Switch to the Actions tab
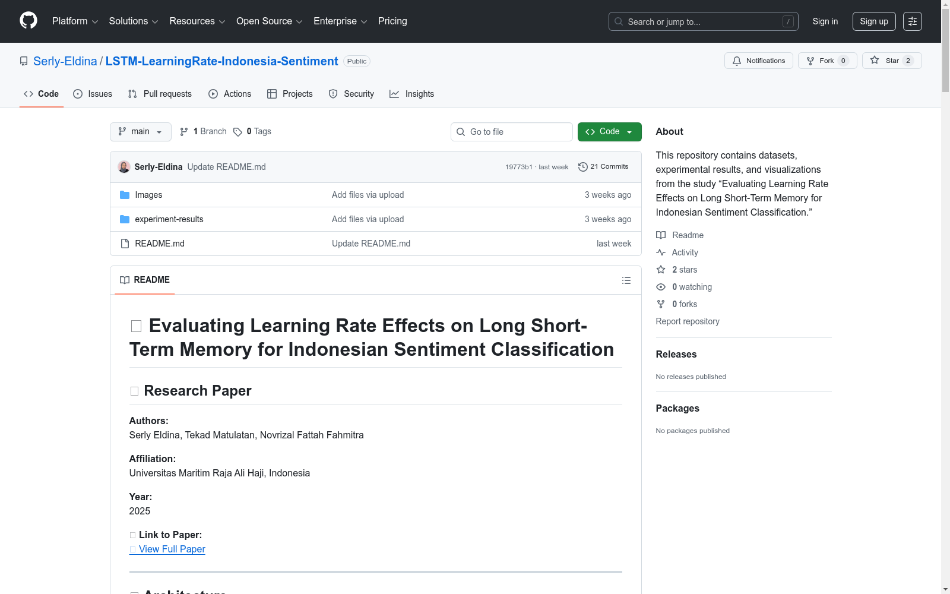Viewport: 950px width, 594px height. (230, 94)
